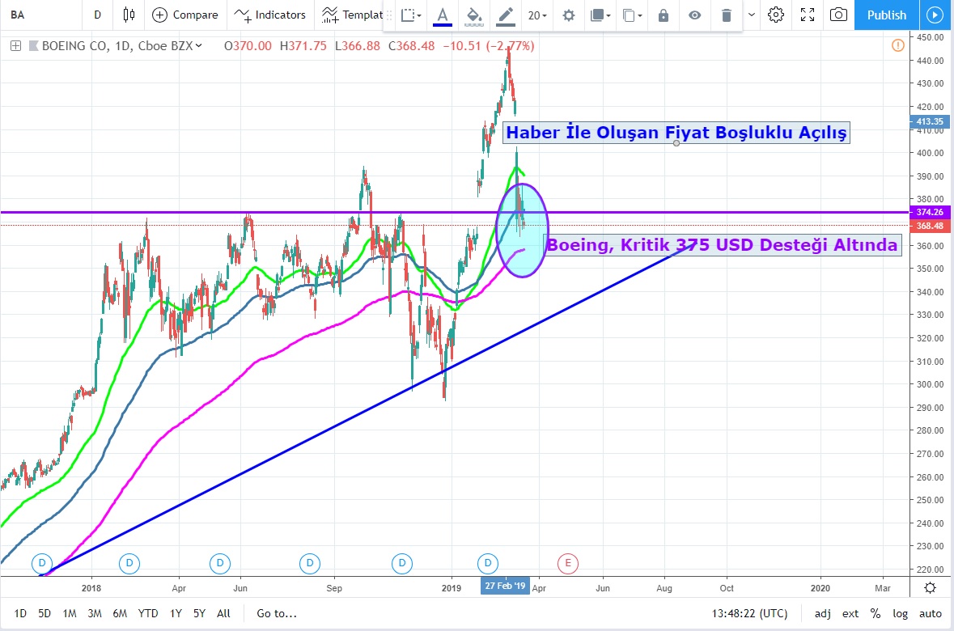Open the D interval selector
The height and width of the screenshot is (631, 954).
(x=97, y=15)
